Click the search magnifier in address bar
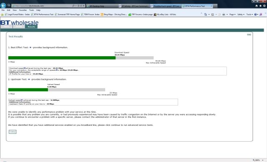This screenshot has height=162, width=267. (73, 6)
